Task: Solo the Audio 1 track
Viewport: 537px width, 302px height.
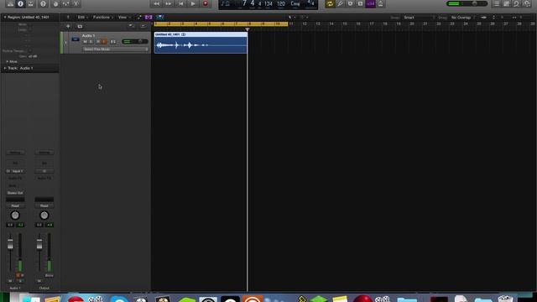Action: coord(91,42)
